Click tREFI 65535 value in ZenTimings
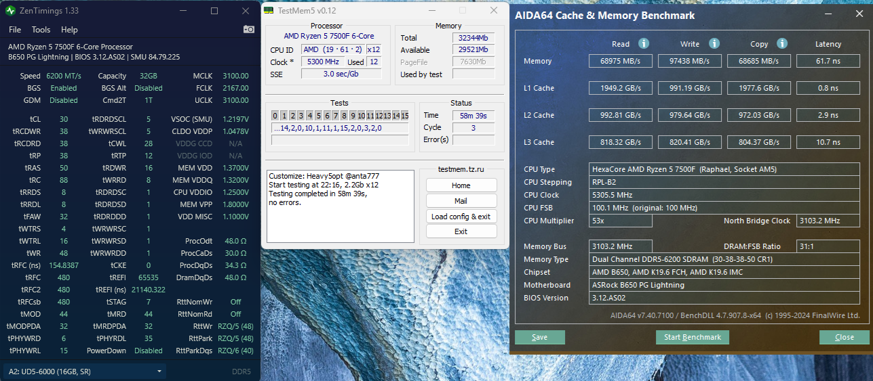This screenshot has width=873, height=381. coord(148,277)
